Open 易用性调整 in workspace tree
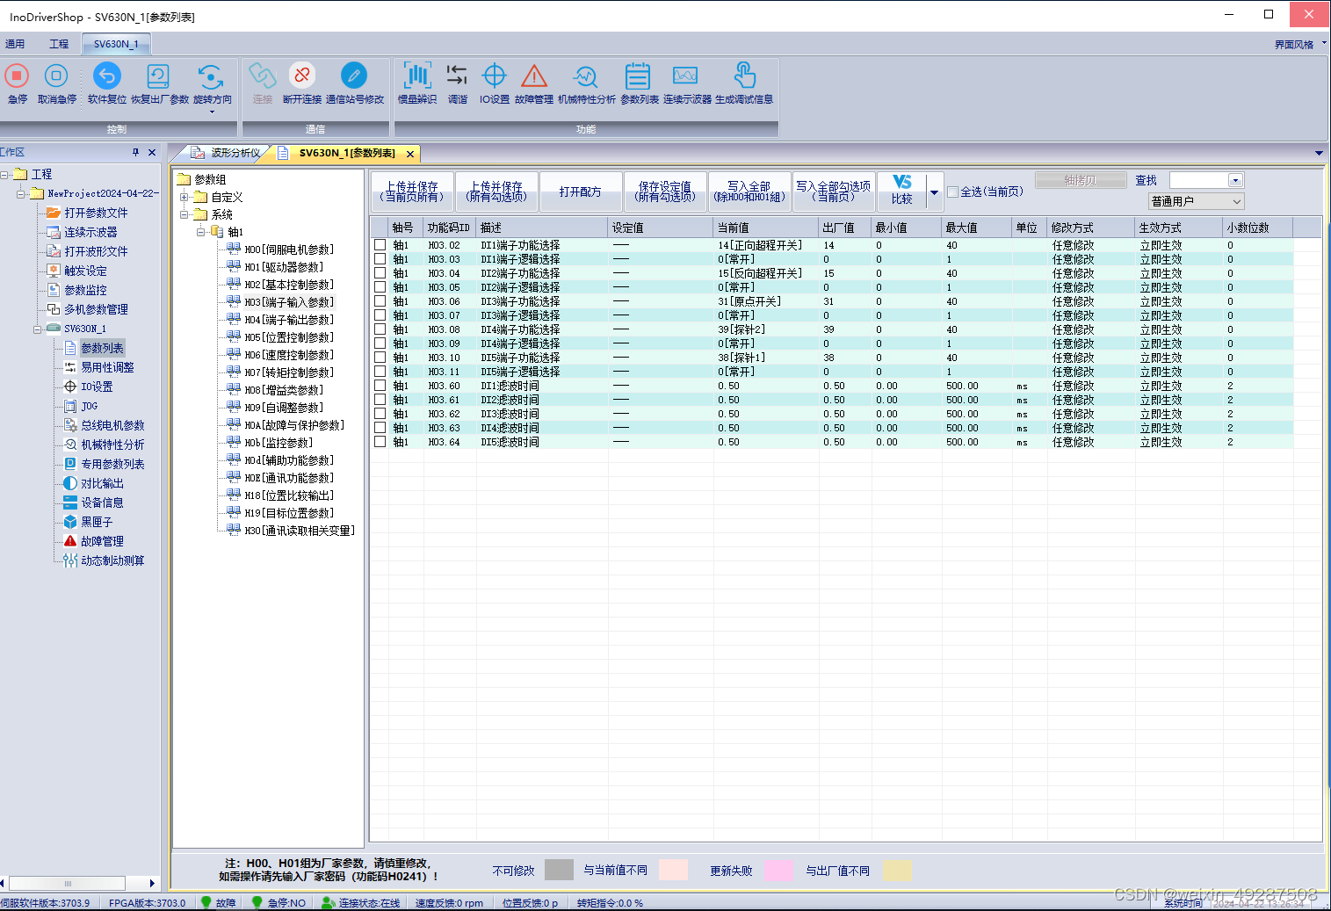This screenshot has height=911, width=1331. 107,367
